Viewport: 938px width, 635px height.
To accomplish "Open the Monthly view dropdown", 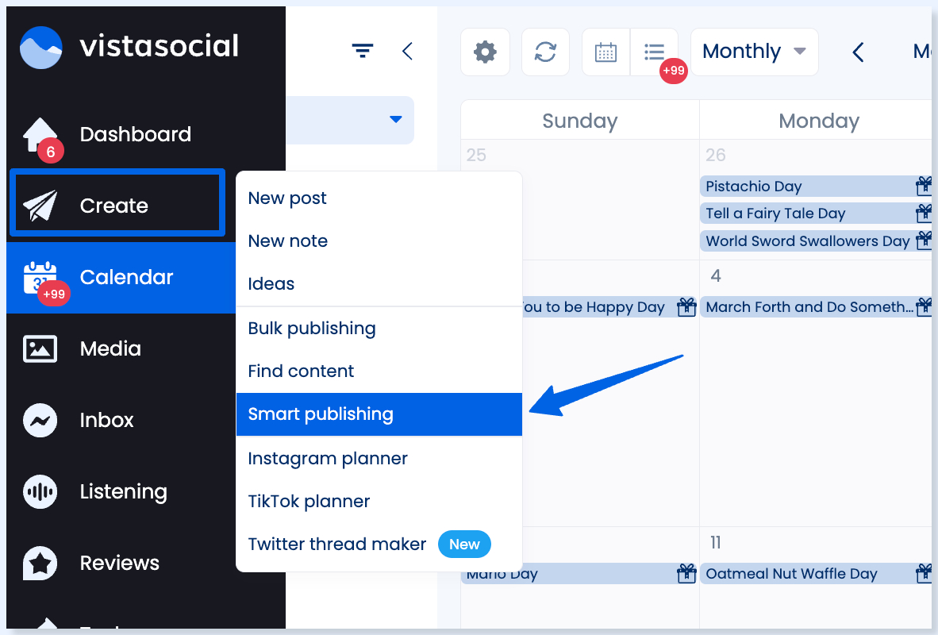I will [753, 52].
